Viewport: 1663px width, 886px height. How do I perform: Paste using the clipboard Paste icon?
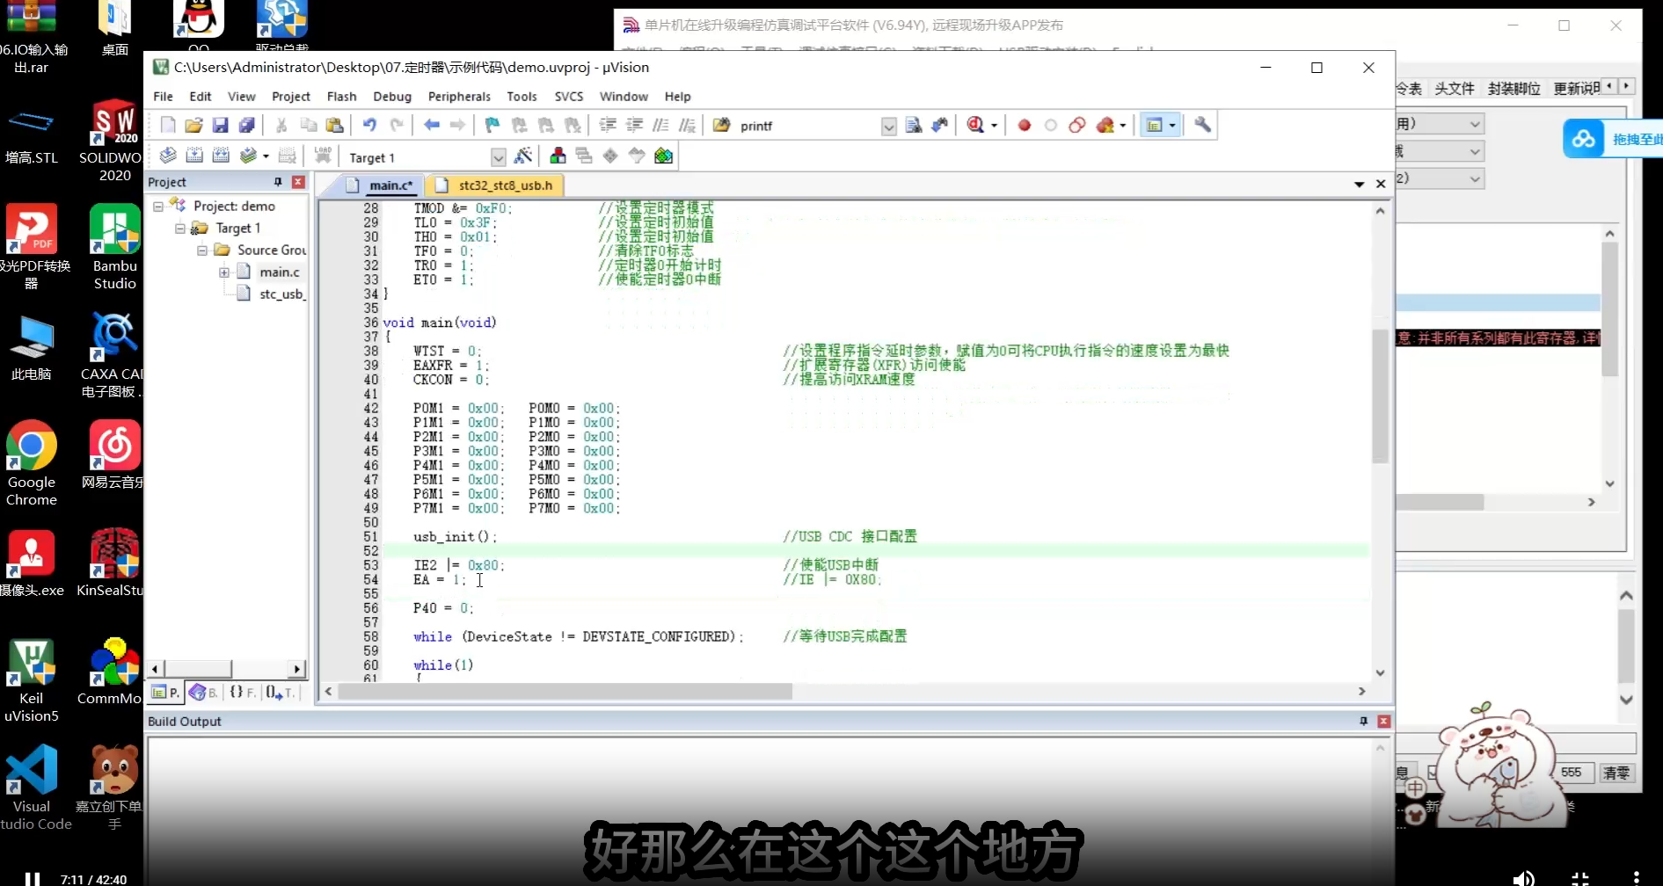(335, 126)
